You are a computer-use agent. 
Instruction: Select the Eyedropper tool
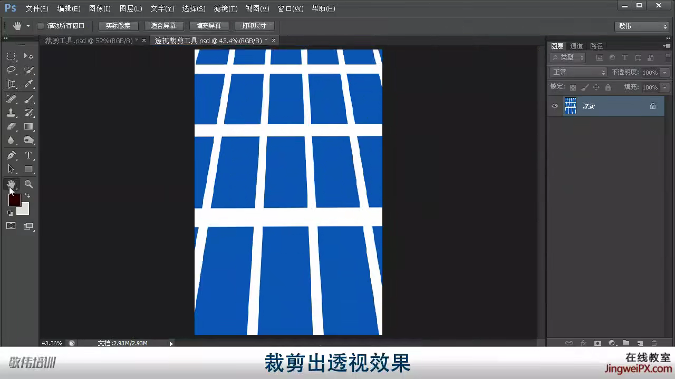(28, 84)
